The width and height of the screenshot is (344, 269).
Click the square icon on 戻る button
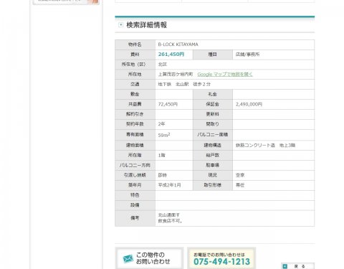pyautogui.click(x=285, y=266)
